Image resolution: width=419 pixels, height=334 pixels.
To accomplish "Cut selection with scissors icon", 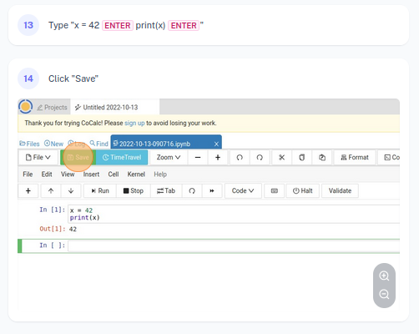I will pos(281,158).
